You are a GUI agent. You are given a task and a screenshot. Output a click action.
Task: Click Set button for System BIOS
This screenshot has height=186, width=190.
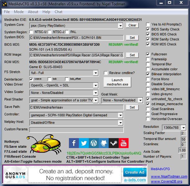(132, 38)
